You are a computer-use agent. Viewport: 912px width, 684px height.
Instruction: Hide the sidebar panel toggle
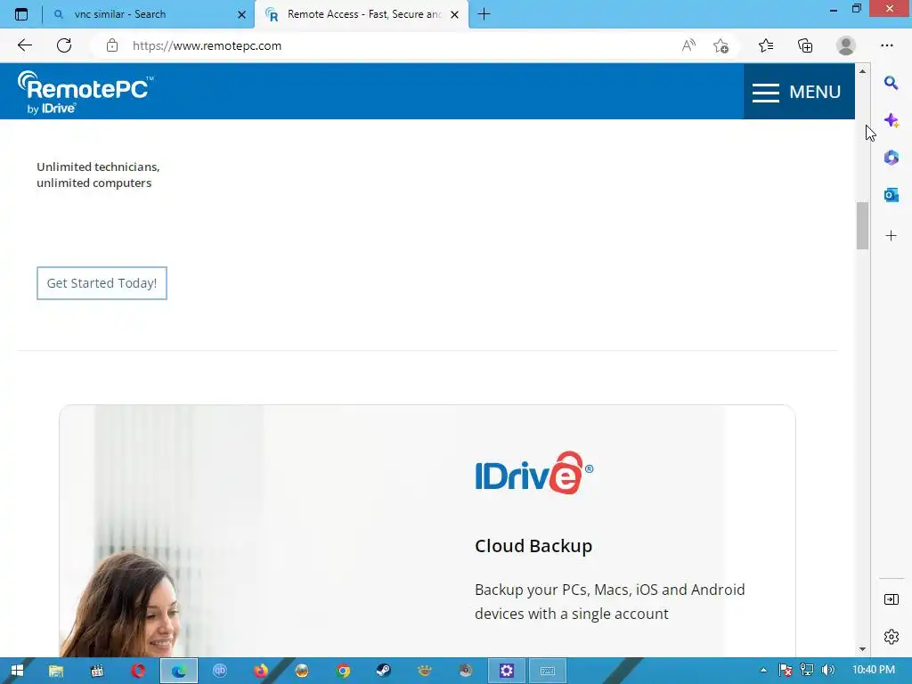891,599
